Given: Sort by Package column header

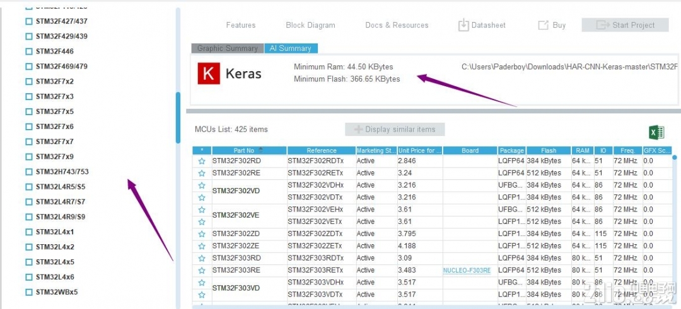Looking at the screenshot, I should coord(512,150).
